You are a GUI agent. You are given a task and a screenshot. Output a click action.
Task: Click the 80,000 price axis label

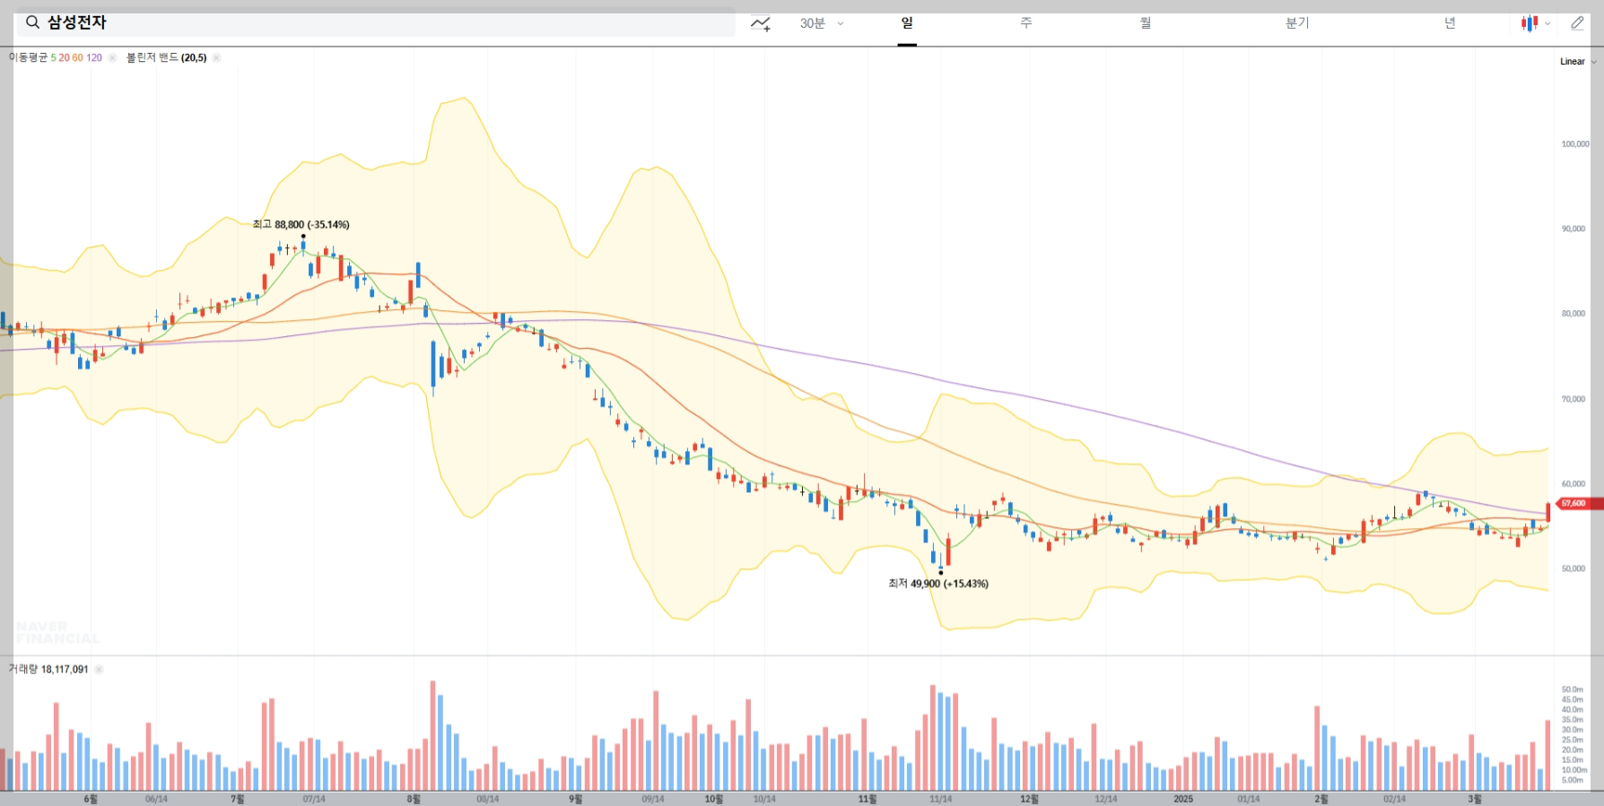click(x=1573, y=314)
